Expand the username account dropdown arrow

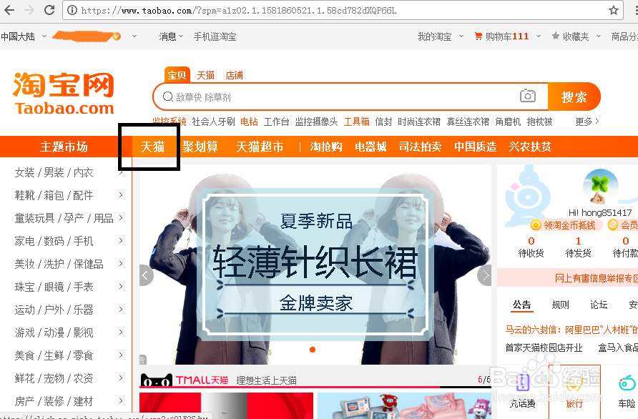[134, 36]
